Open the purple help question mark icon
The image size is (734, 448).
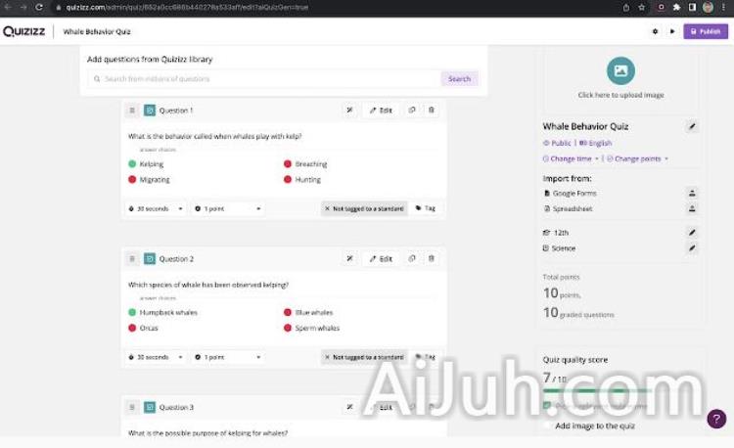[x=716, y=420]
